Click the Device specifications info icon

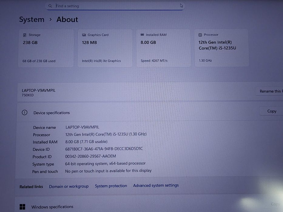(25, 112)
